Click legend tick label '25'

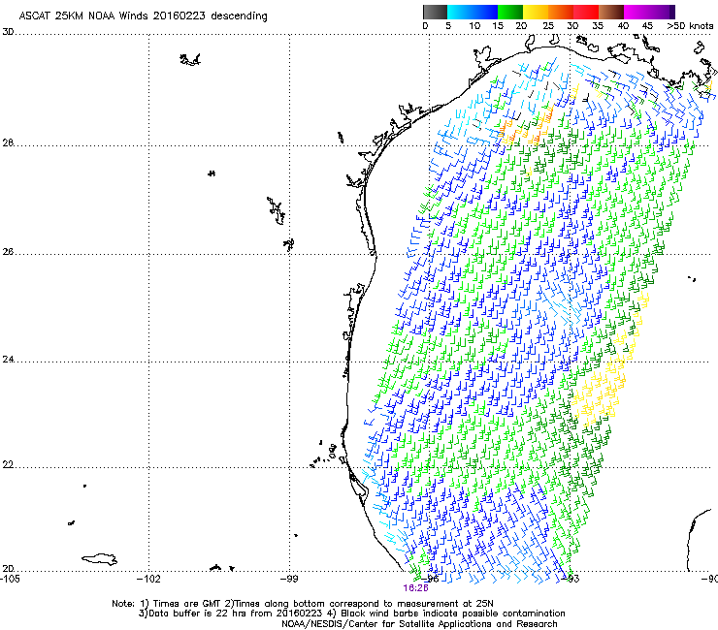click(548, 25)
